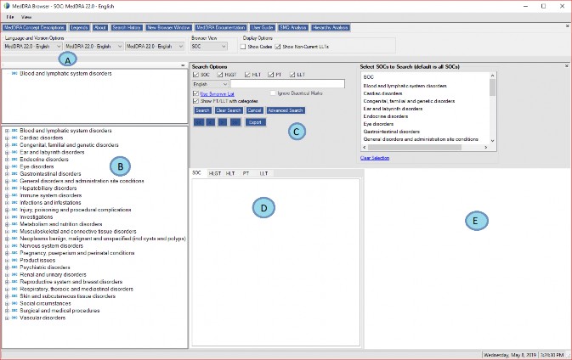Click the SOC icon beside Vascular disorders
Viewport: 572px width, 360px height.
coord(14,318)
